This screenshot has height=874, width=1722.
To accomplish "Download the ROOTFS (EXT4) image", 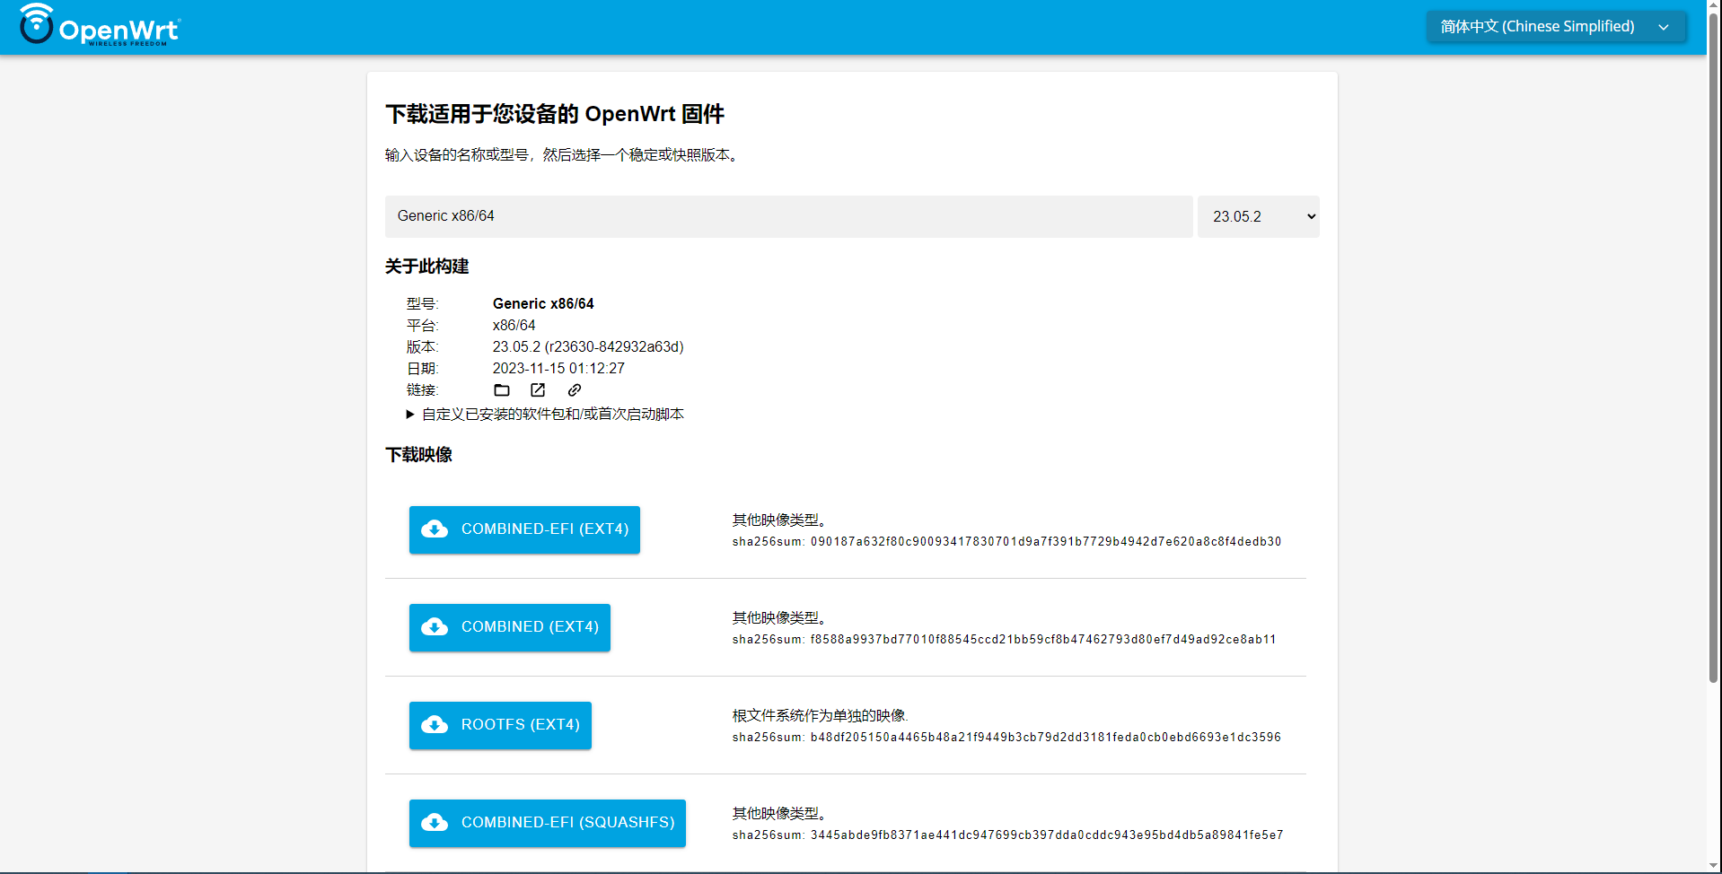I will point(500,725).
